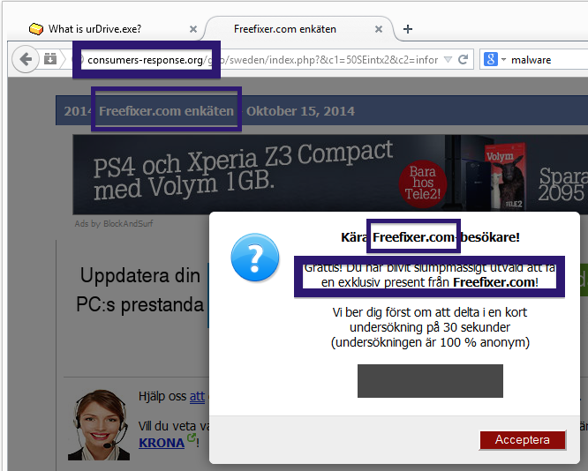This screenshot has width=588, height=471.
Task: Click the support woman headset image
Action: point(99,425)
